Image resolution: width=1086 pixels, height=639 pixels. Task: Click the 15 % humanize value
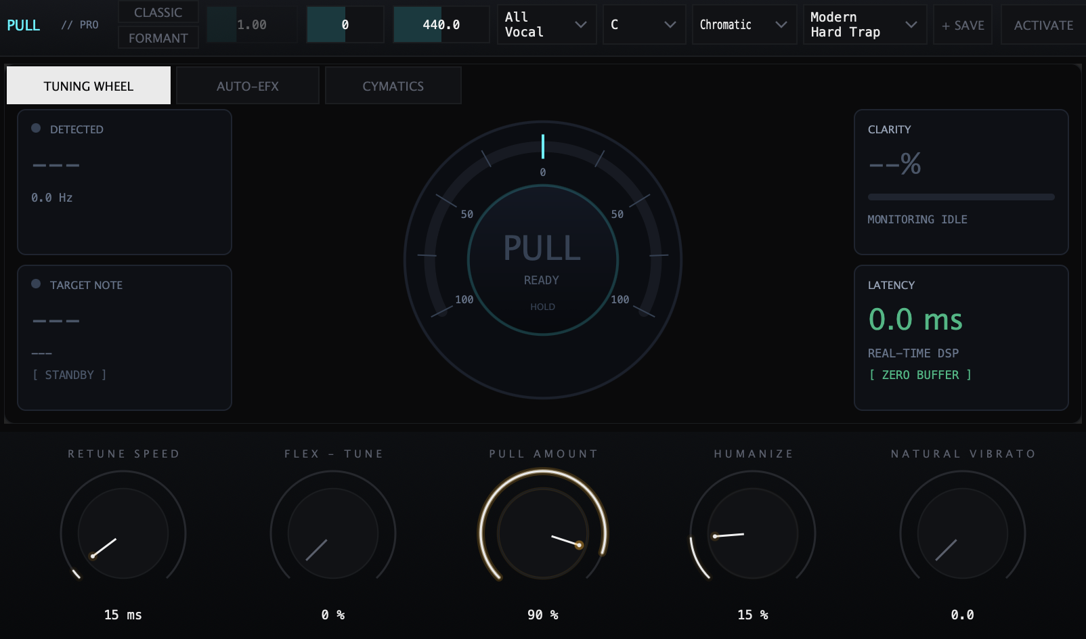click(753, 615)
